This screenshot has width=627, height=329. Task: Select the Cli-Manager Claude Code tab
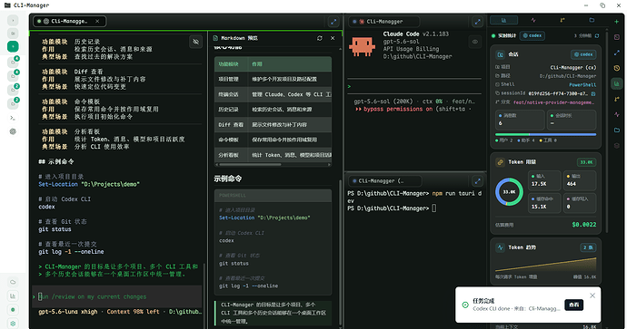coord(384,22)
